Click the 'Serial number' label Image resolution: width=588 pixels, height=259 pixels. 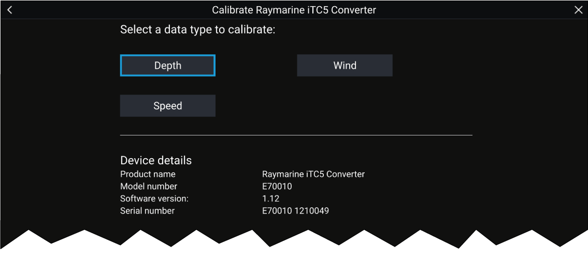tap(147, 211)
